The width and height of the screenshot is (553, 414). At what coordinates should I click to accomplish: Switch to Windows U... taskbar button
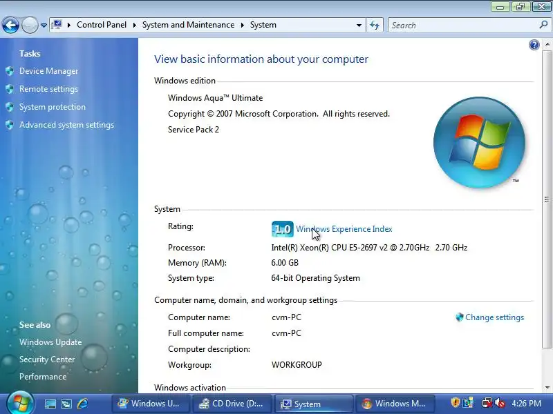pos(151,404)
